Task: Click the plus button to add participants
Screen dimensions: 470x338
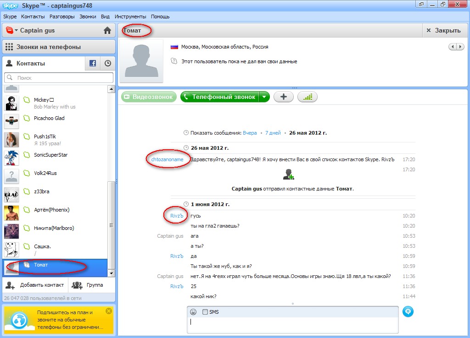Action: coord(284,97)
